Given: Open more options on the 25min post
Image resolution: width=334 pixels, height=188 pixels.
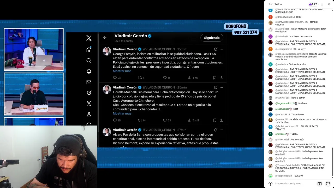Looking at the screenshot, I should (x=221, y=87).
